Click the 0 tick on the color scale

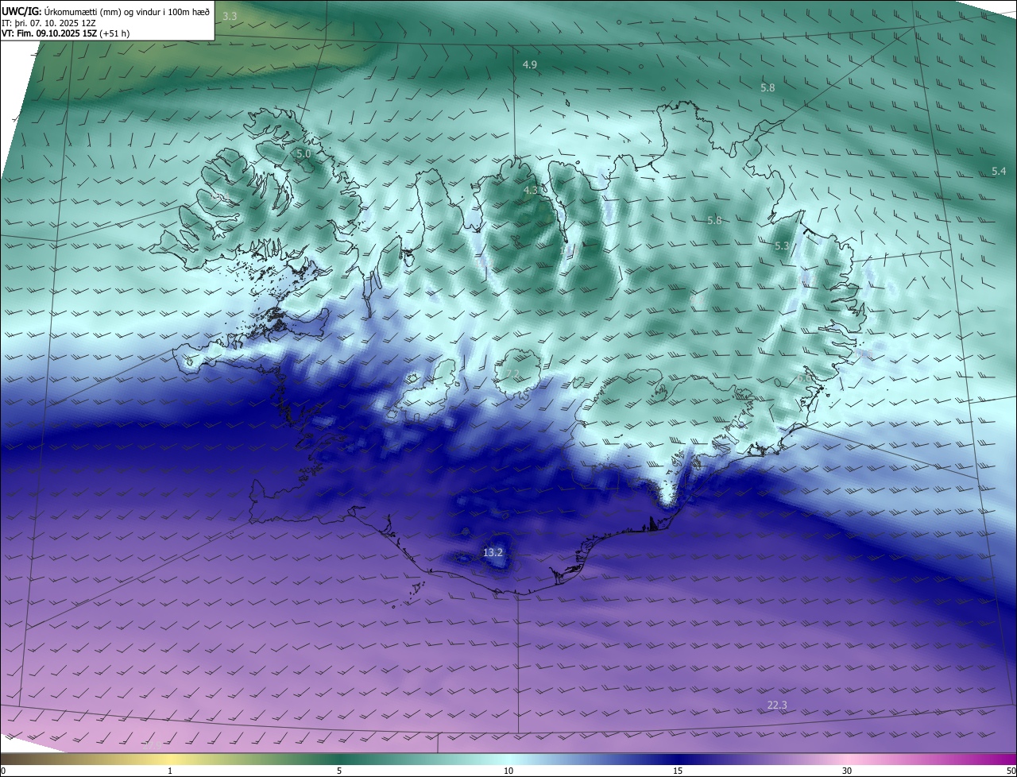3,771
